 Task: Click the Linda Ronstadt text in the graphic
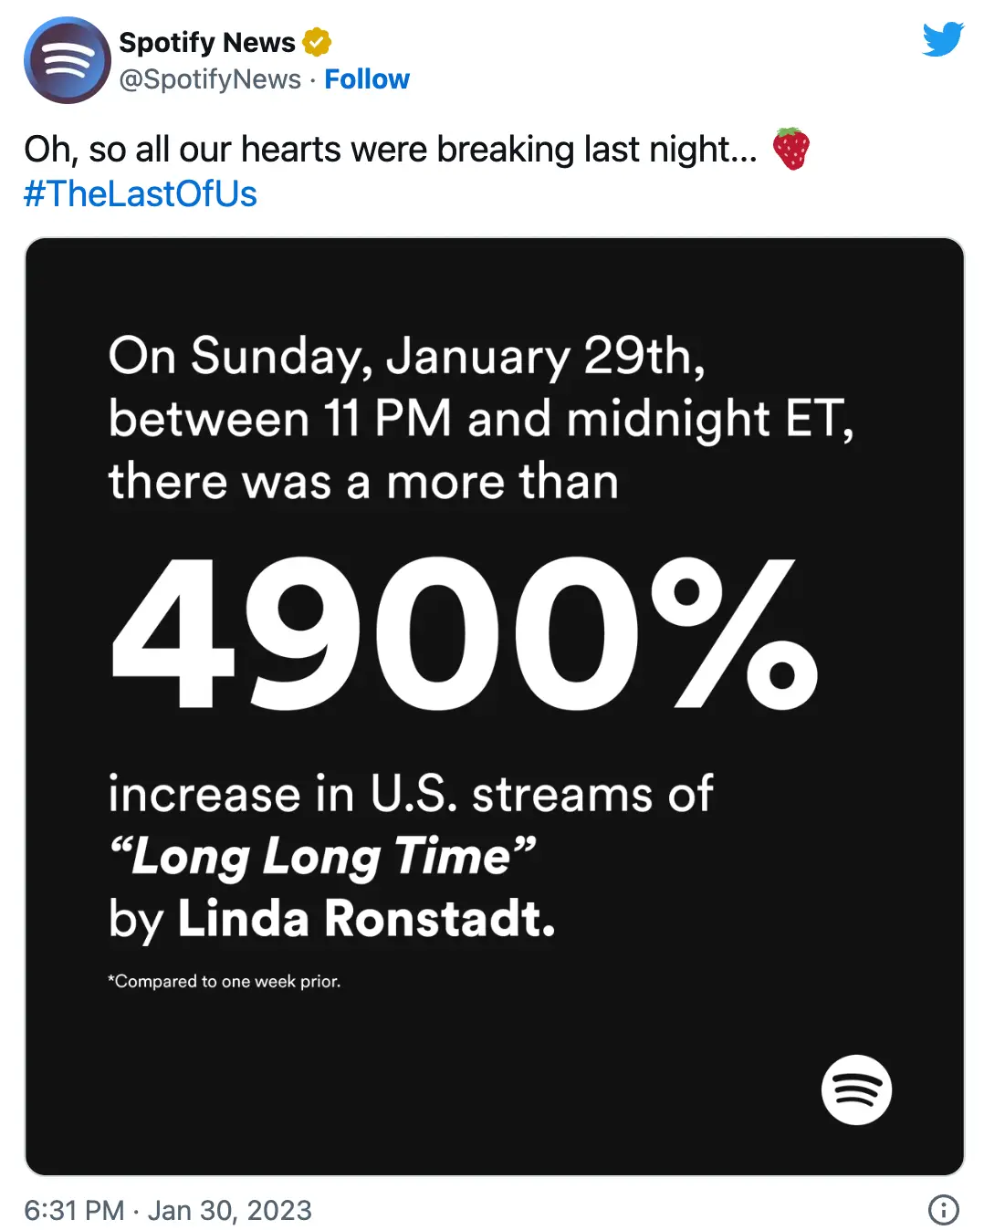365,917
